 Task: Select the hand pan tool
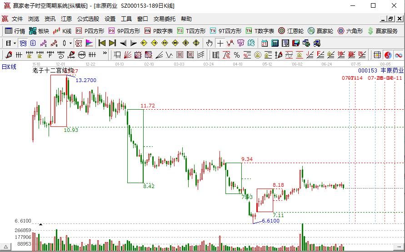[x=209, y=43]
